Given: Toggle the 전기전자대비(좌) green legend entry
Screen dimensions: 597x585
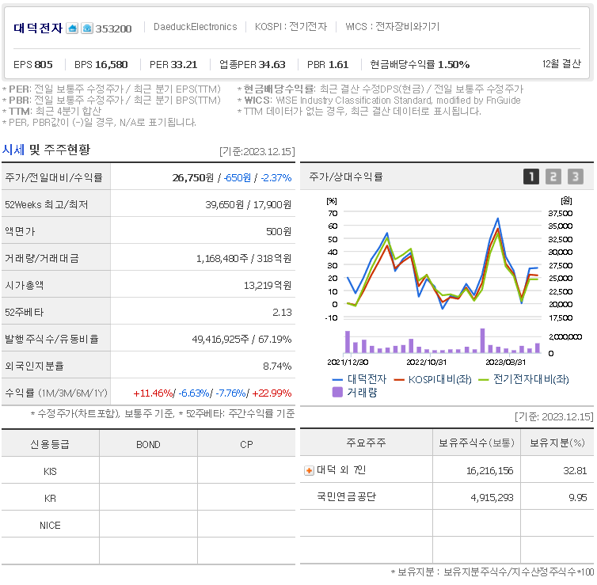Looking at the screenshot, I should coord(523,379).
